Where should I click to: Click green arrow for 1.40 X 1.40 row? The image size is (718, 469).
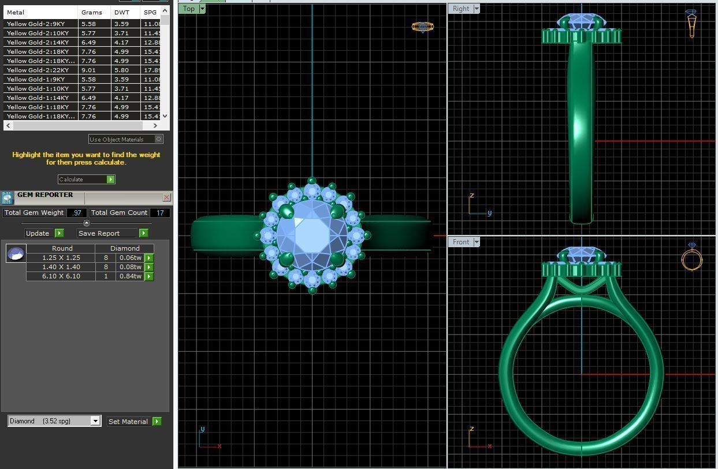click(149, 267)
